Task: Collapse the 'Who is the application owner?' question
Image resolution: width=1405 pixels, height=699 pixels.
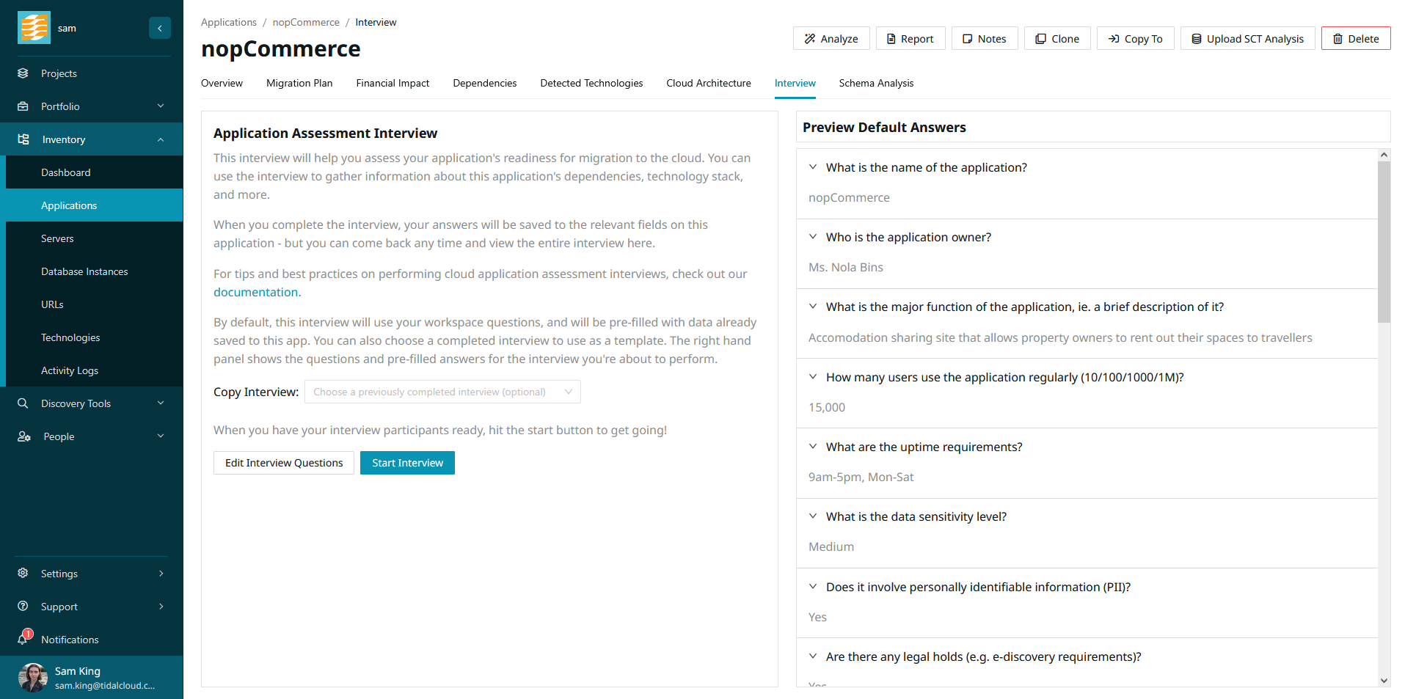Action: 813,237
